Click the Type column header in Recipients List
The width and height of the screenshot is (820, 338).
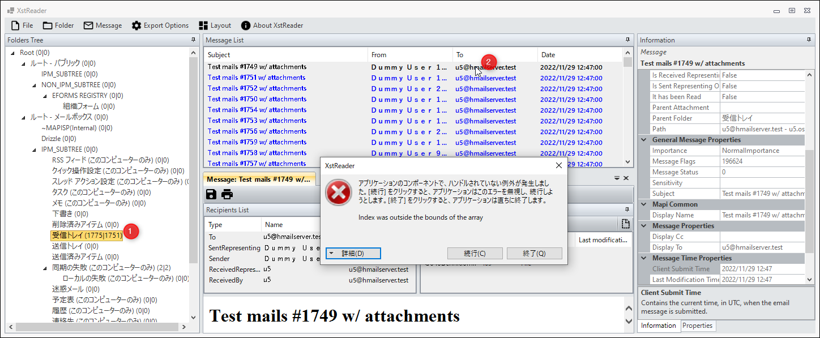coord(232,225)
